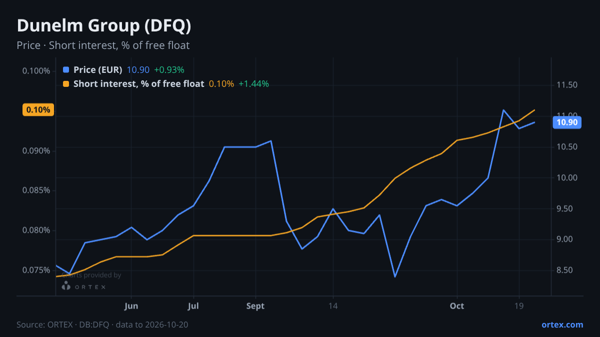
Task: Click the 19 x-axis label
Action: 519,306
